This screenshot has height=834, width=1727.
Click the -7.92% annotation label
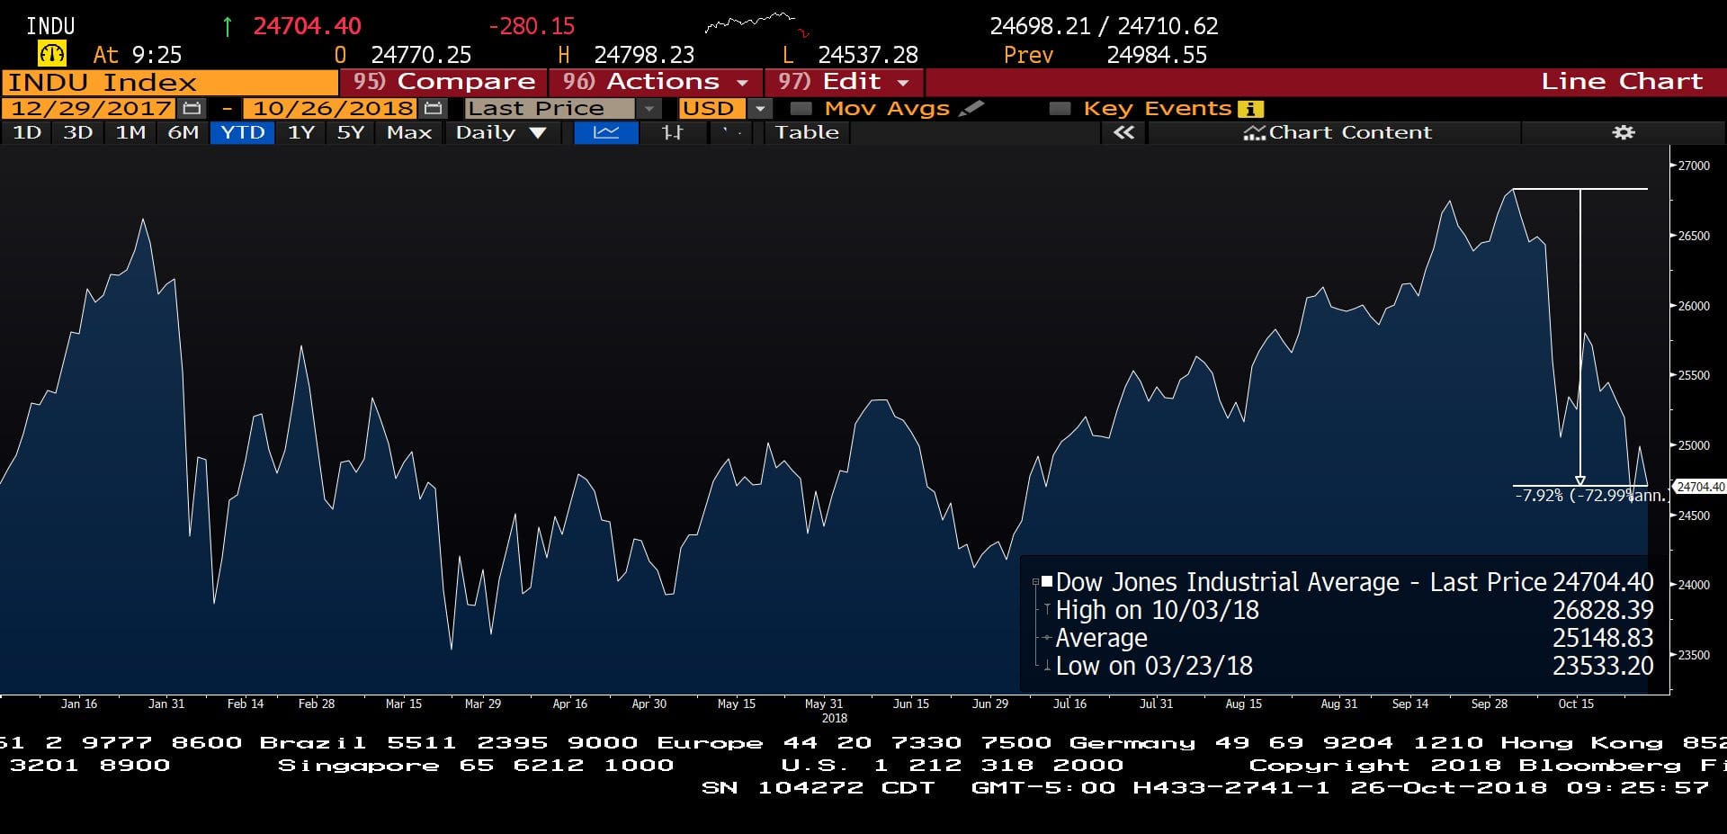tap(1589, 495)
